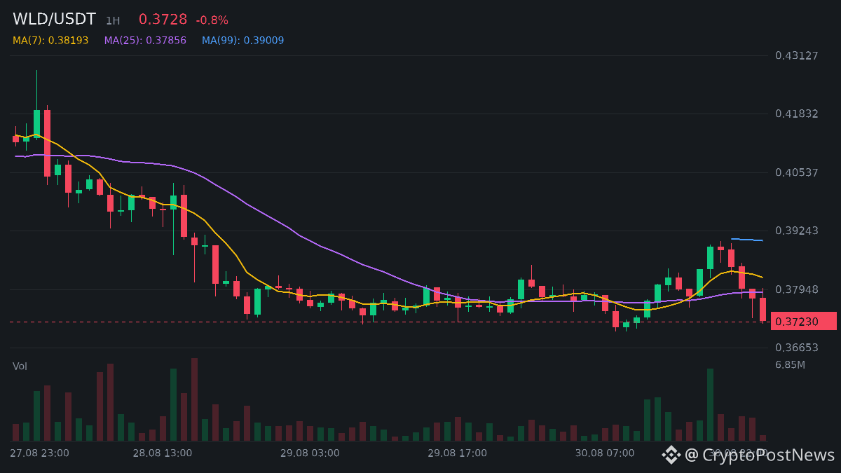Click the 6.85M volume axis label

pyautogui.click(x=790, y=365)
